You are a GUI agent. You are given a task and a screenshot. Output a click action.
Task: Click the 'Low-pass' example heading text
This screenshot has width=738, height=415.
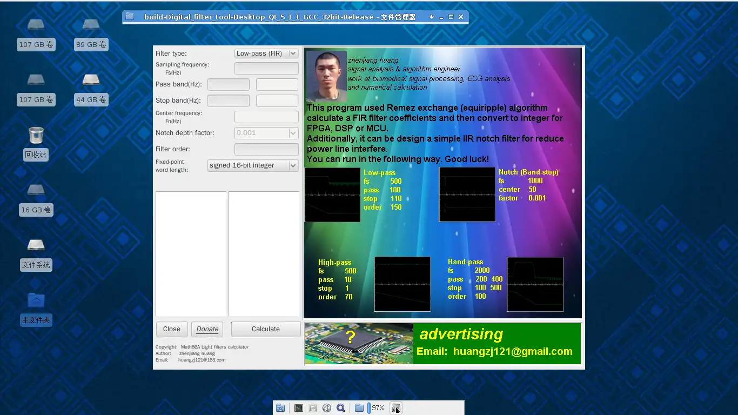[380, 173]
